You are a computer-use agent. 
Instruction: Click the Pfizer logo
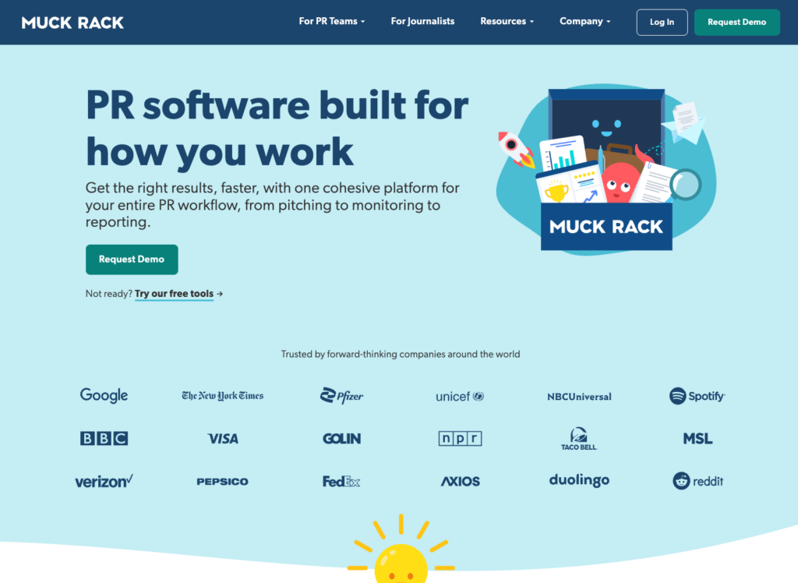341,396
